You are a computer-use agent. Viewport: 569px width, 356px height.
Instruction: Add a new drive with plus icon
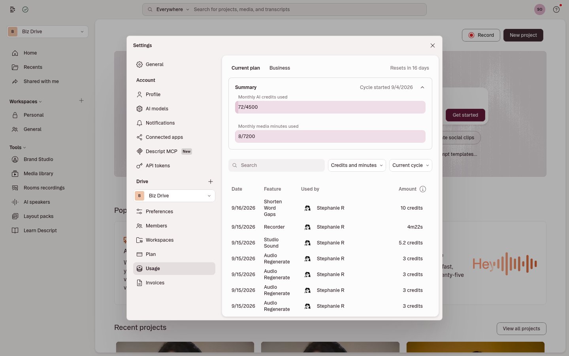(x=211, y=182)
